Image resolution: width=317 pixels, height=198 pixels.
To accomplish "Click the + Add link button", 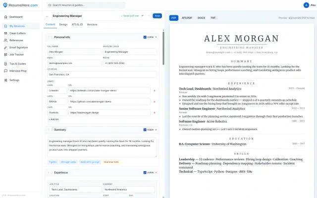I will coord(53,120).
